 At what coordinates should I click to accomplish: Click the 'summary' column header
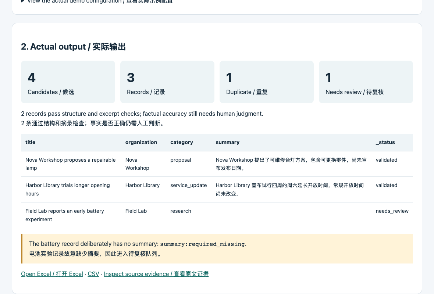tap(228, 142)
